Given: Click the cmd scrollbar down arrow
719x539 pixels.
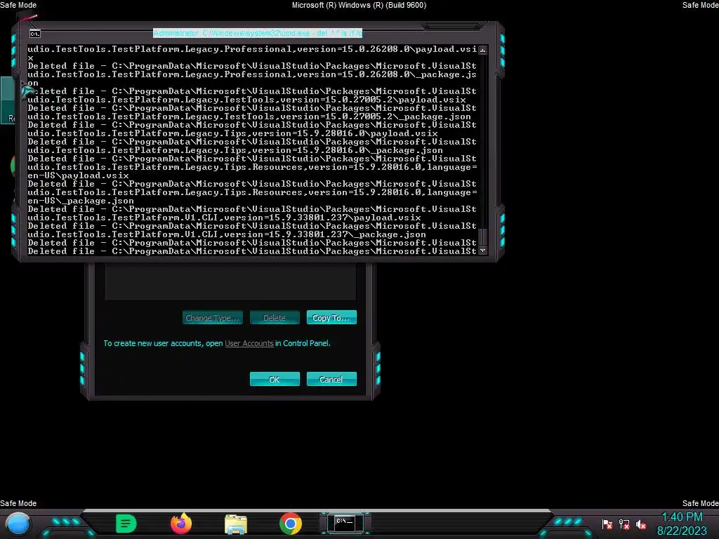Looking at the screenshot, I should 482,251.
